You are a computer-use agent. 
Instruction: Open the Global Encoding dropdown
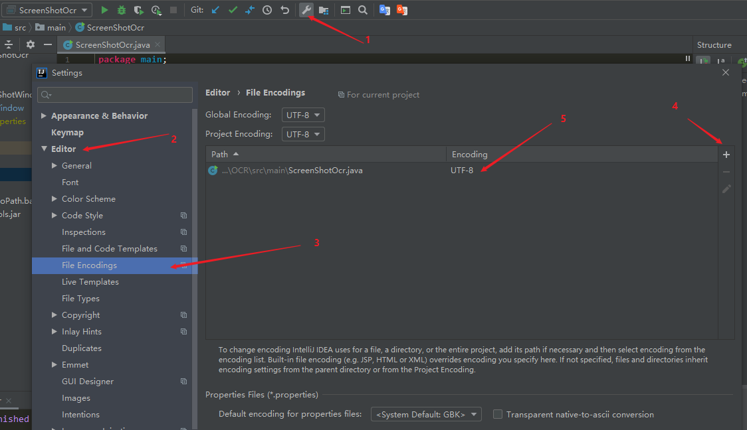303,115
